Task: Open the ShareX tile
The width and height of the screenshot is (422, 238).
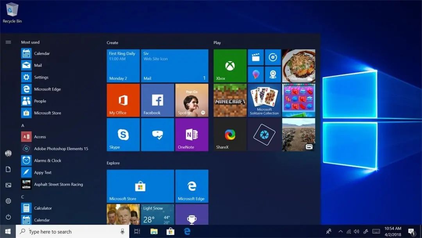Action: (x=229, y=134)
